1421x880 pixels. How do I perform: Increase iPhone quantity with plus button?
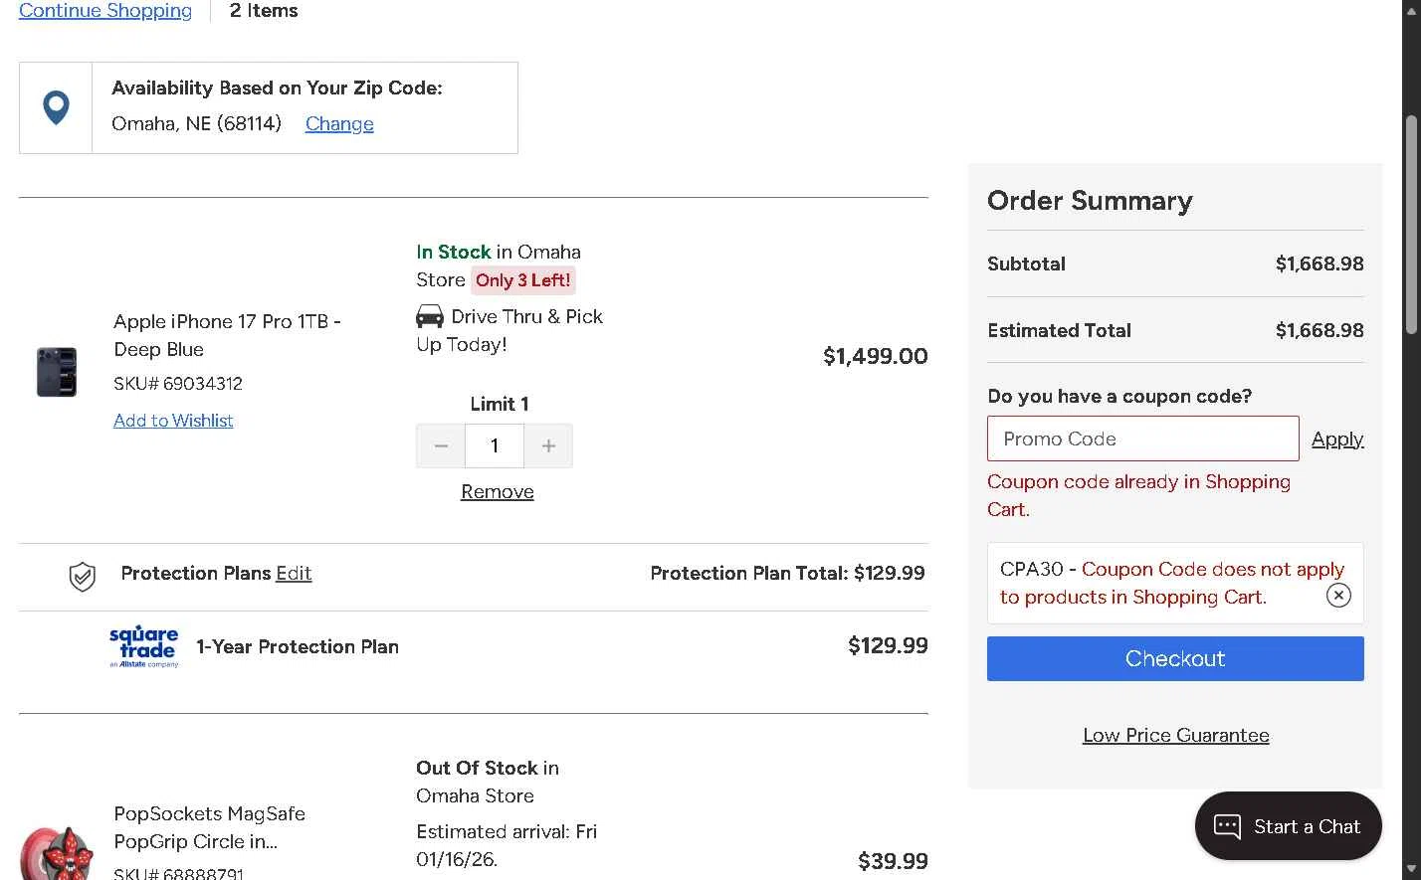coord(548,445)
